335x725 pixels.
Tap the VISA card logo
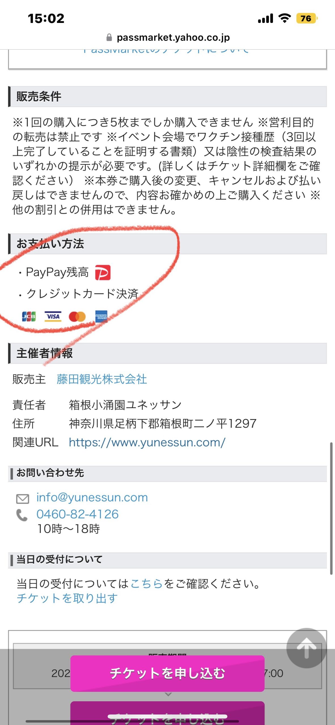coord(53,316)
